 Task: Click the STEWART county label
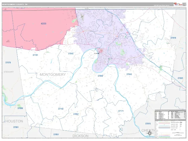pos(9,72)
